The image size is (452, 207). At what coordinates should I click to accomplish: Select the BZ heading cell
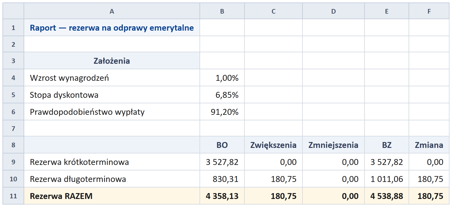387,145
